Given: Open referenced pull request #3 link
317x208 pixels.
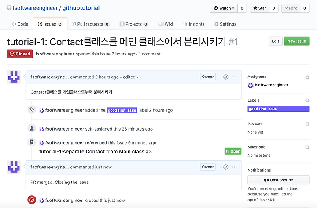Looking at the screenshot, I should (x=96, y=151).
